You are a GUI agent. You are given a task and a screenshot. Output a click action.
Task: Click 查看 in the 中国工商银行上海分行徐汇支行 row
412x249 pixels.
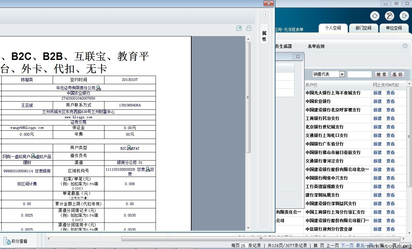point(390,212)
